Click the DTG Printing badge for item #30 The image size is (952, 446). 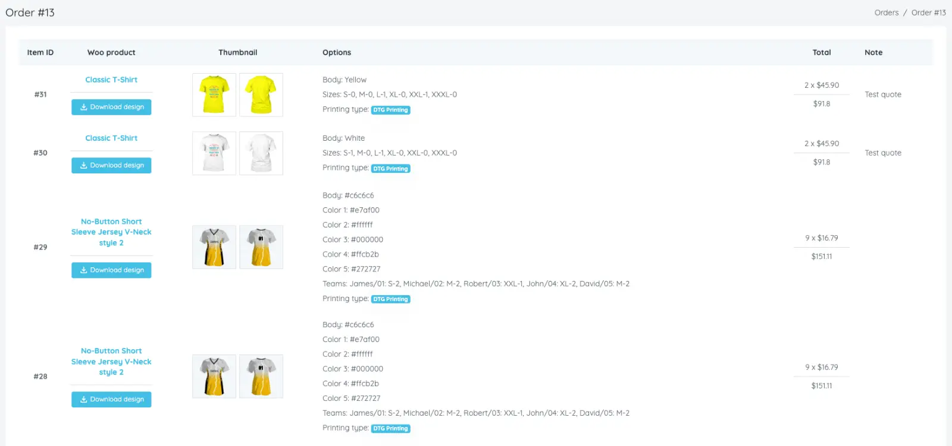point(391,169)
